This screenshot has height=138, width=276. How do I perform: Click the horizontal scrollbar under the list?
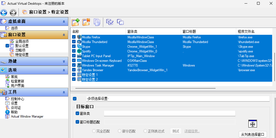[145, 88]
